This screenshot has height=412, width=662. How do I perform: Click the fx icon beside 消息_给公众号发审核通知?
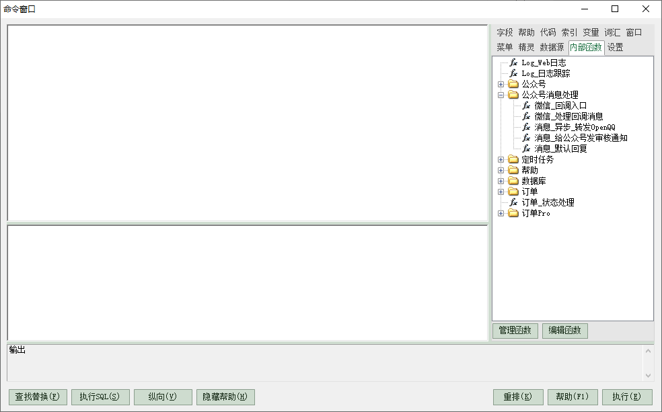pyautogui.click(x=526, y=138)
